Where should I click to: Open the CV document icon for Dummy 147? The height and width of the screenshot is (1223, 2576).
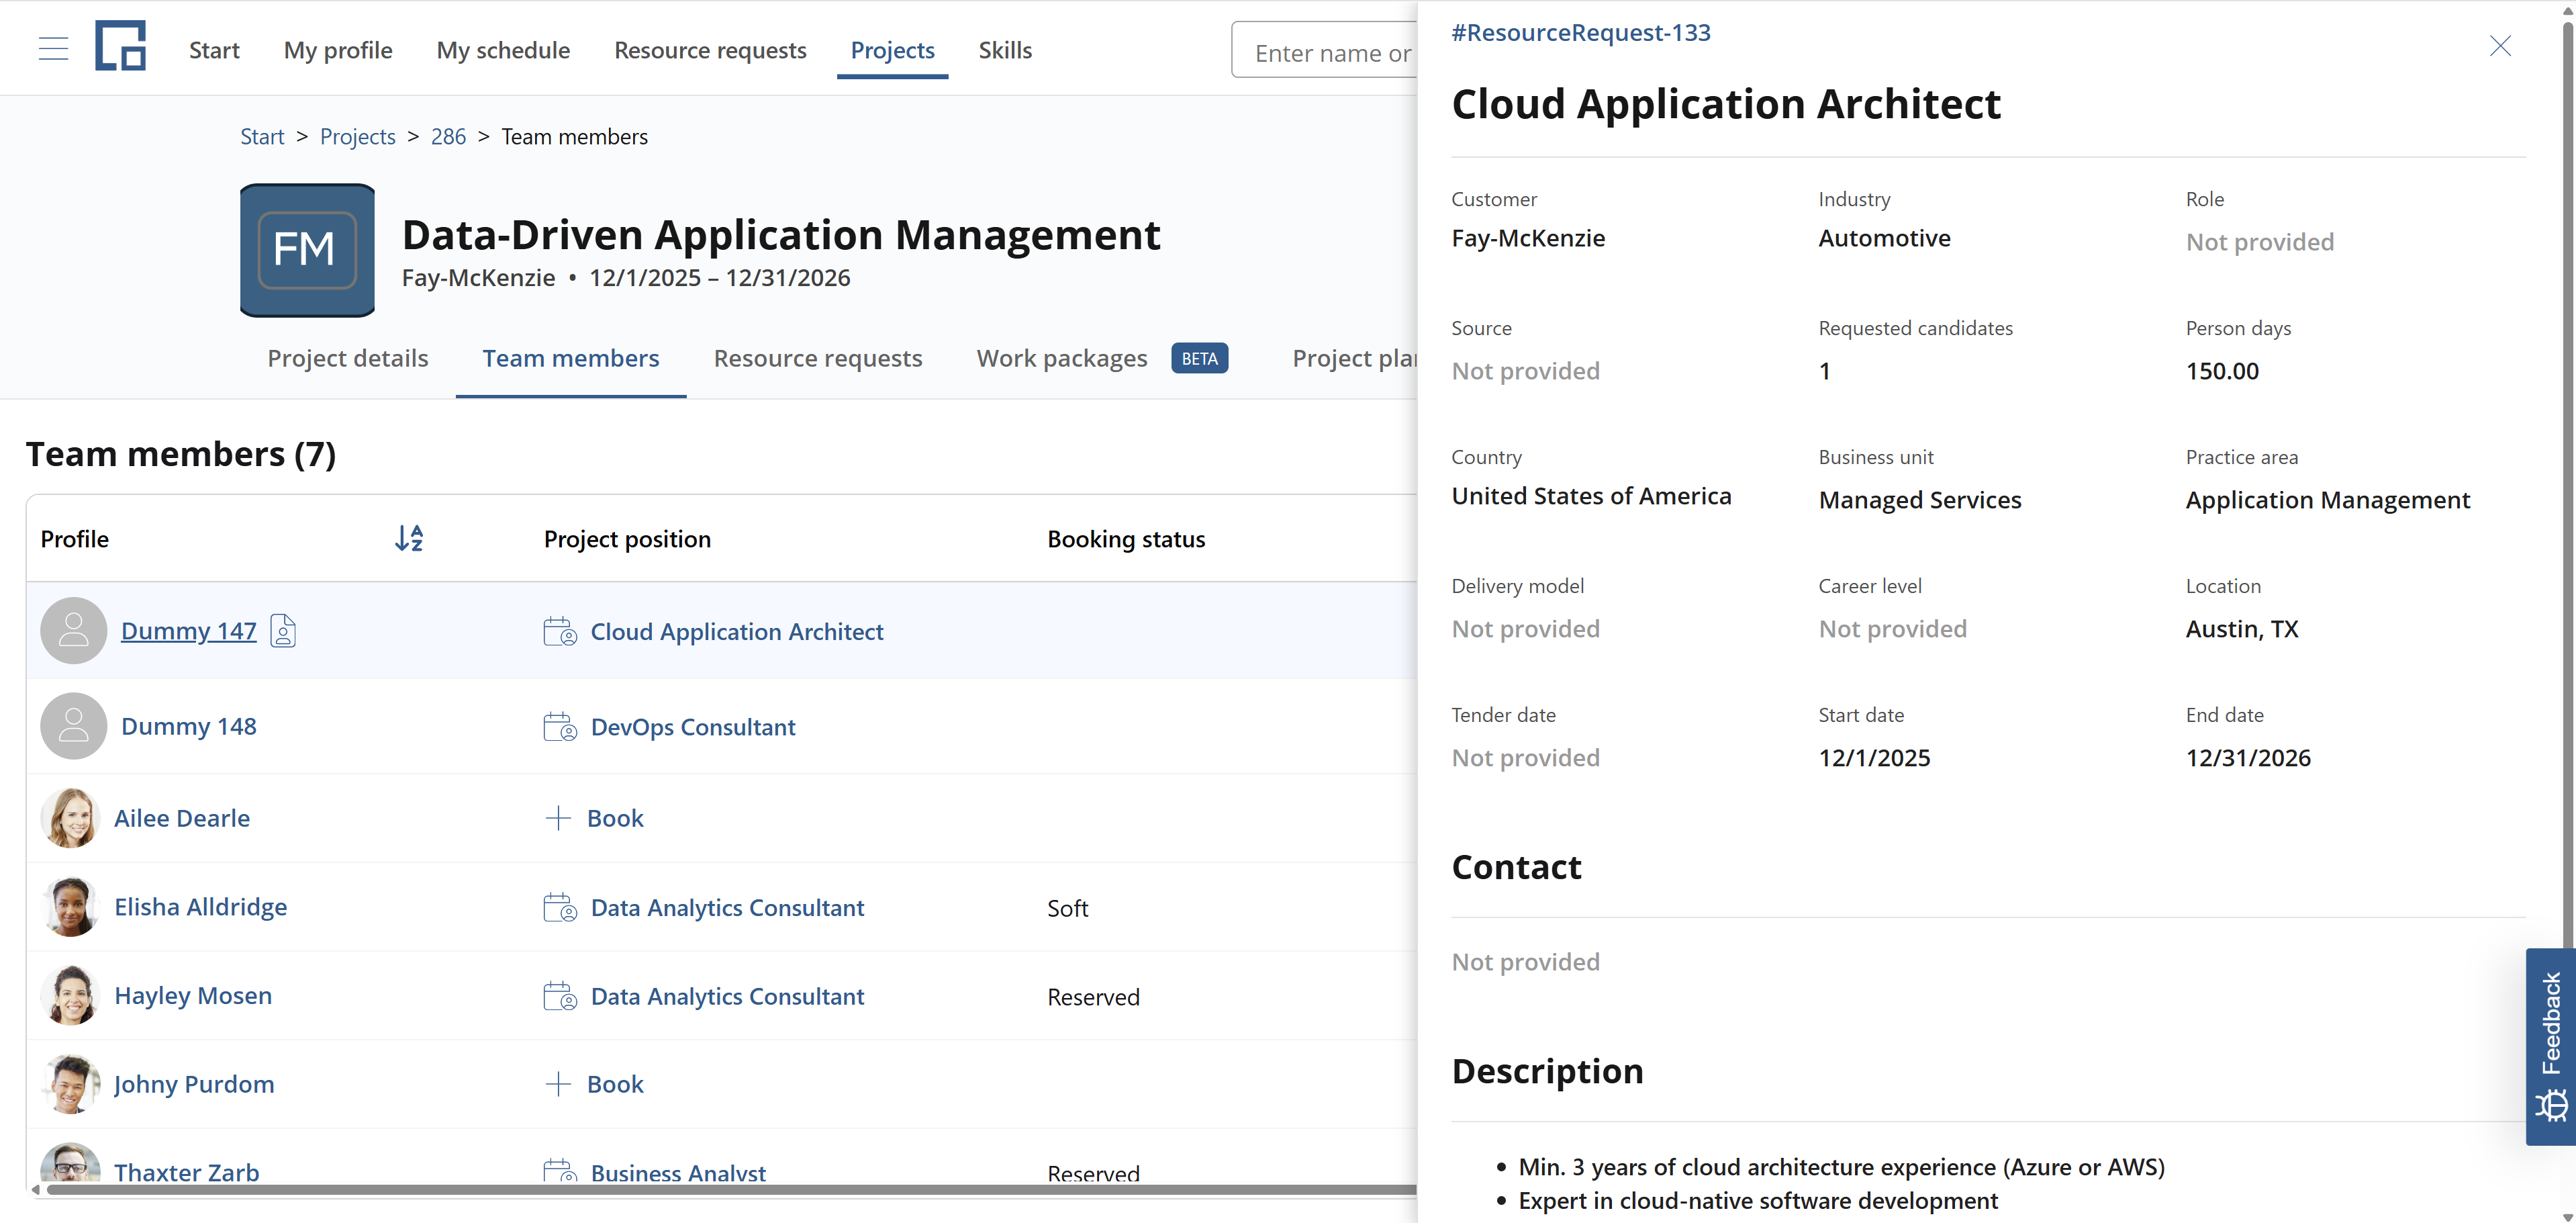(283, 631)
